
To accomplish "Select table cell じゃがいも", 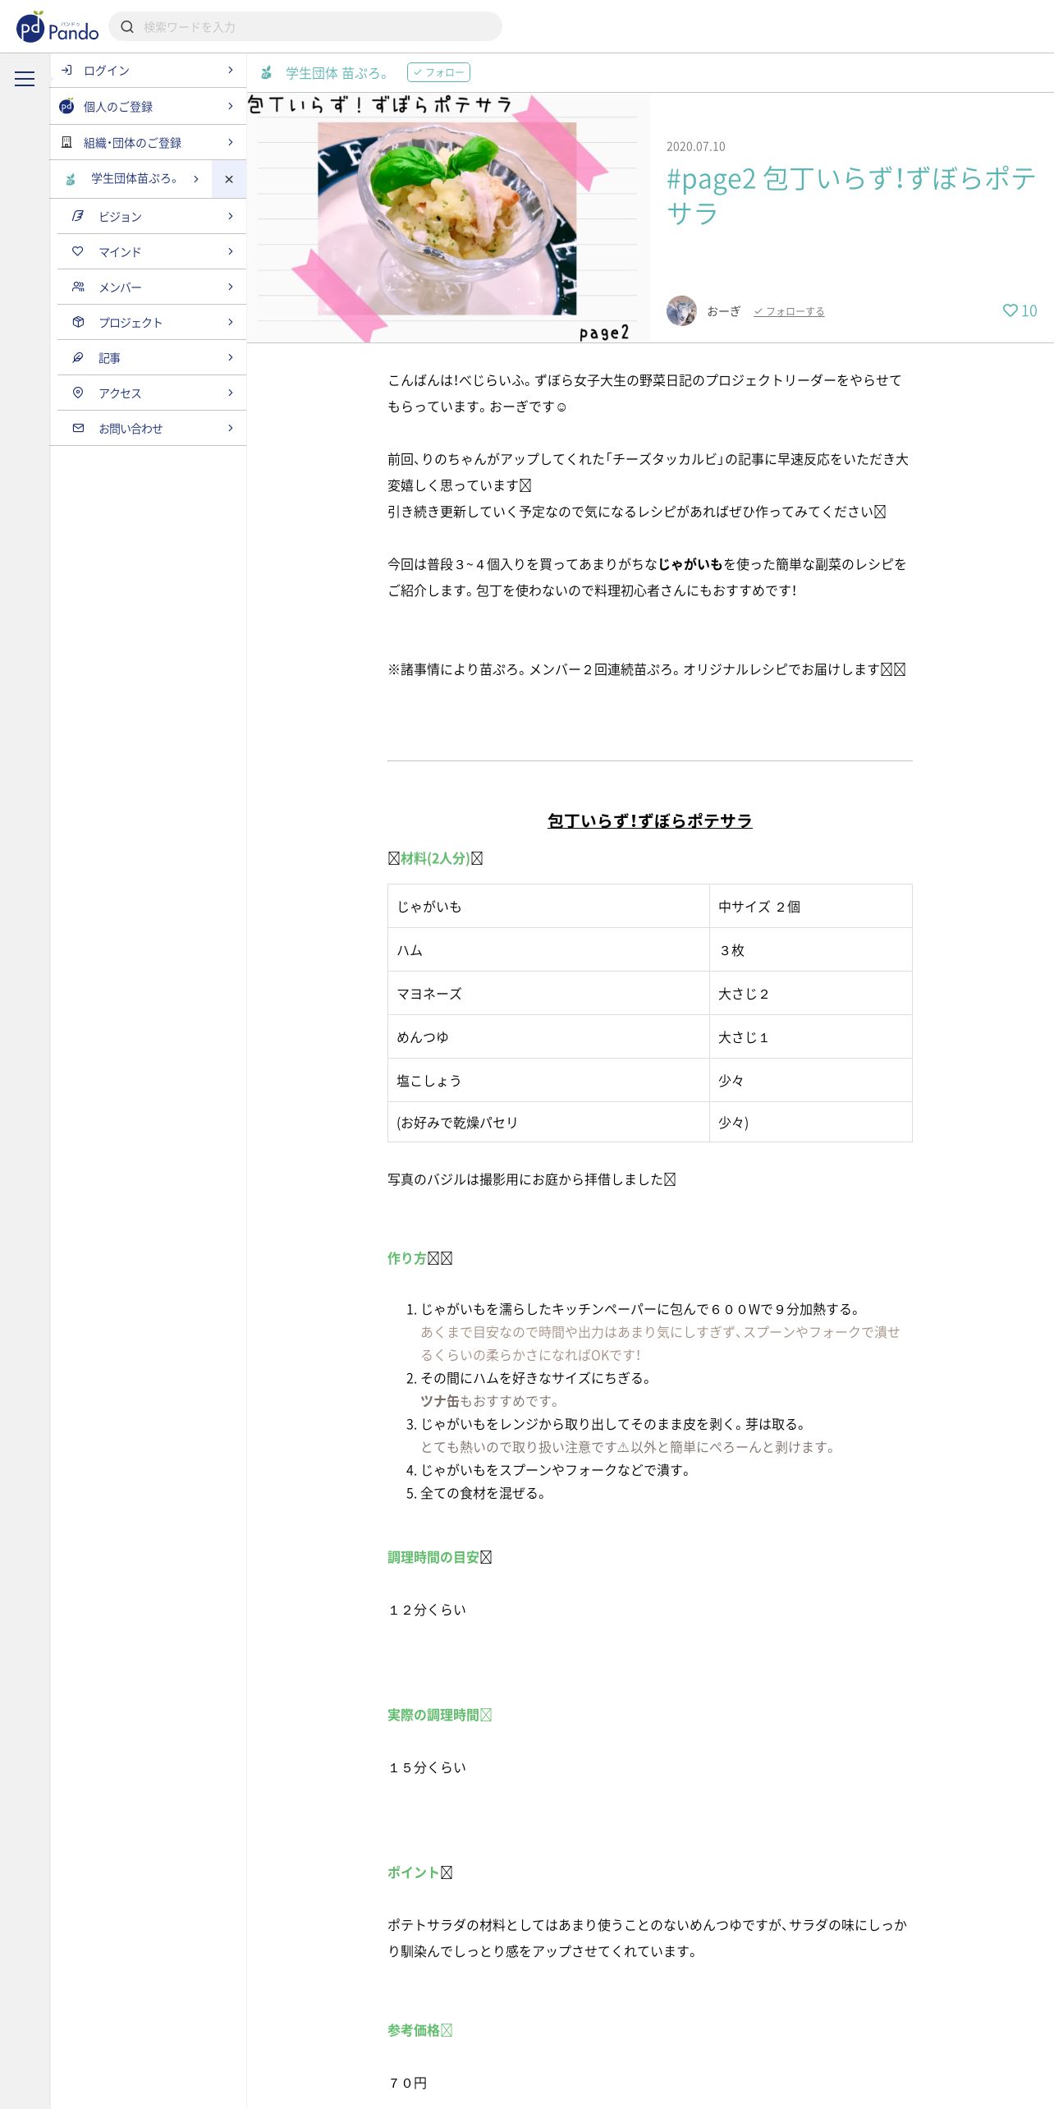I will 548,906.
